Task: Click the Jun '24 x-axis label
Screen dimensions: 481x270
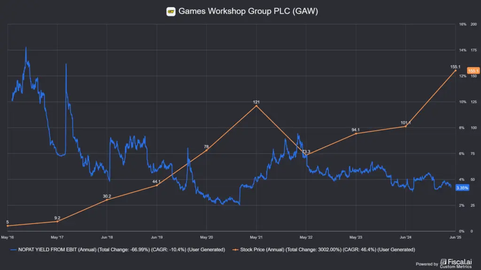Action: click(405, 237)
